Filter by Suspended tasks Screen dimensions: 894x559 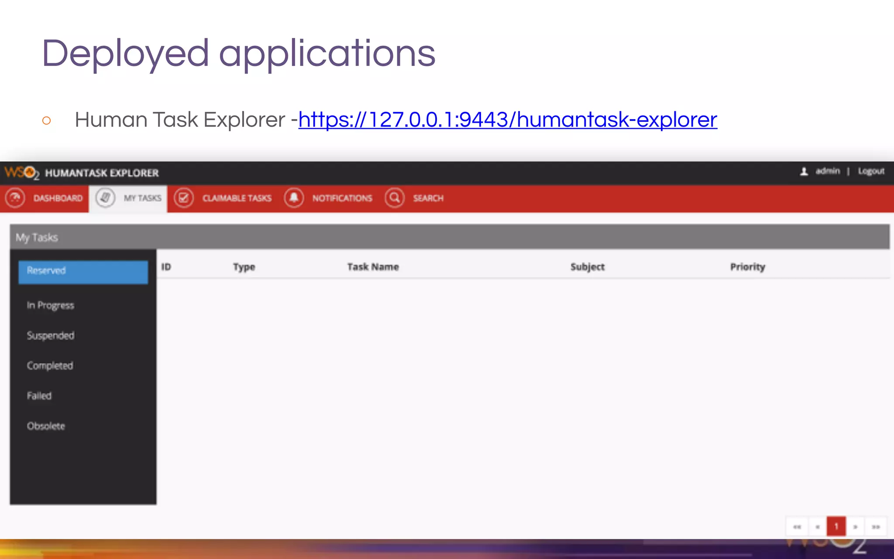tap(50, 335)
